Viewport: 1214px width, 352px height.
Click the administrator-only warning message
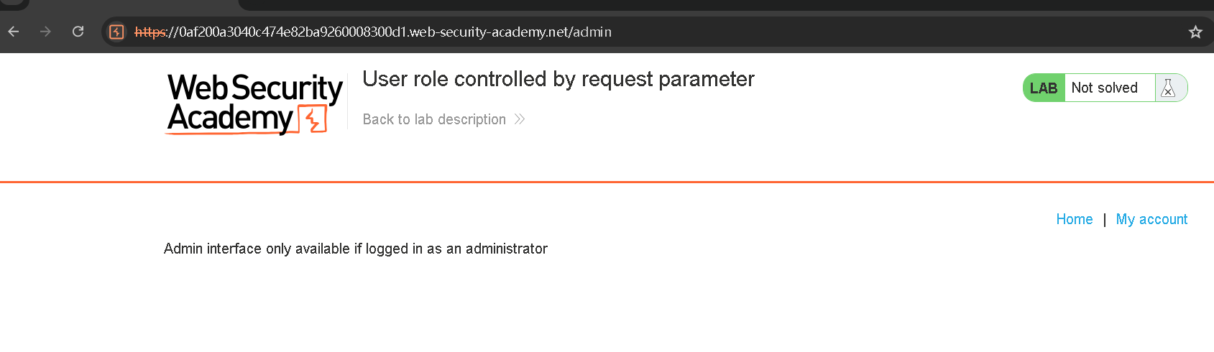tap(356, 249)
